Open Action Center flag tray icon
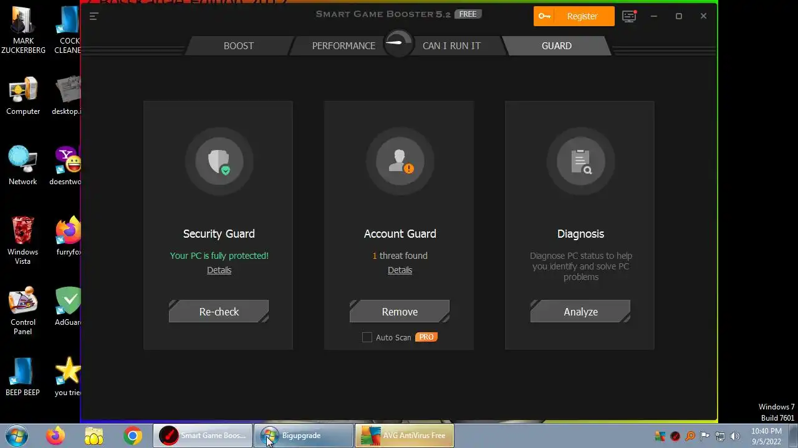 coord(704,436)
